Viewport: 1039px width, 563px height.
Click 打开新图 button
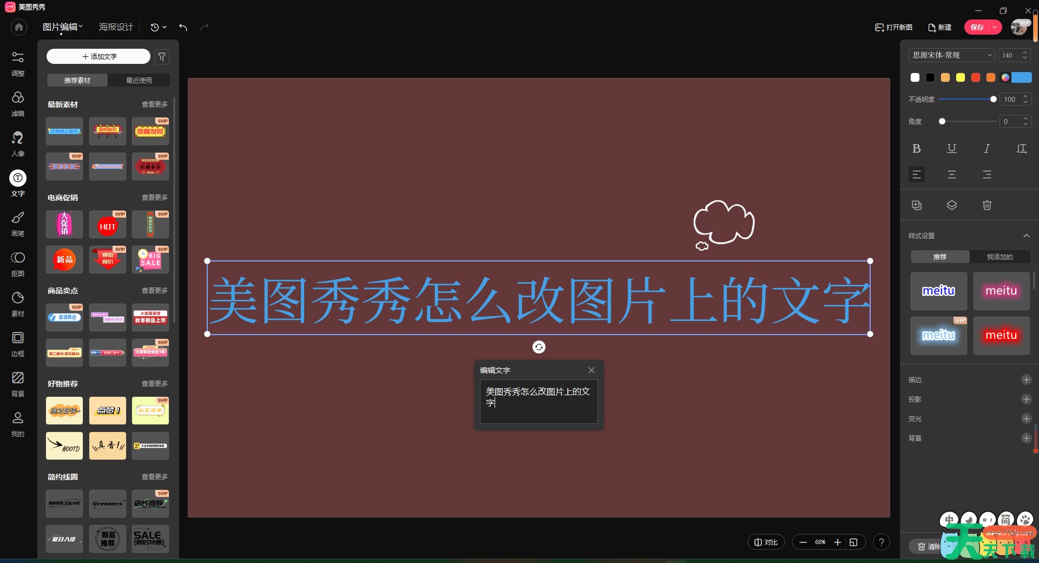click(894, 27)
